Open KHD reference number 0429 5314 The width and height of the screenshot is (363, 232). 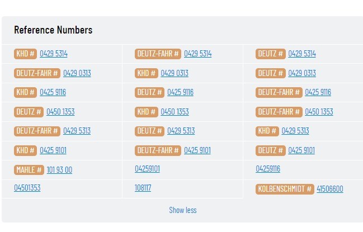(53, 54)
